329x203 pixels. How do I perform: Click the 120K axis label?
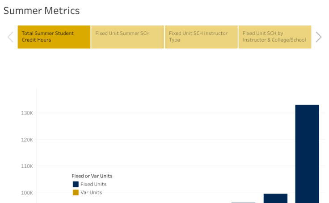[26, 140]
